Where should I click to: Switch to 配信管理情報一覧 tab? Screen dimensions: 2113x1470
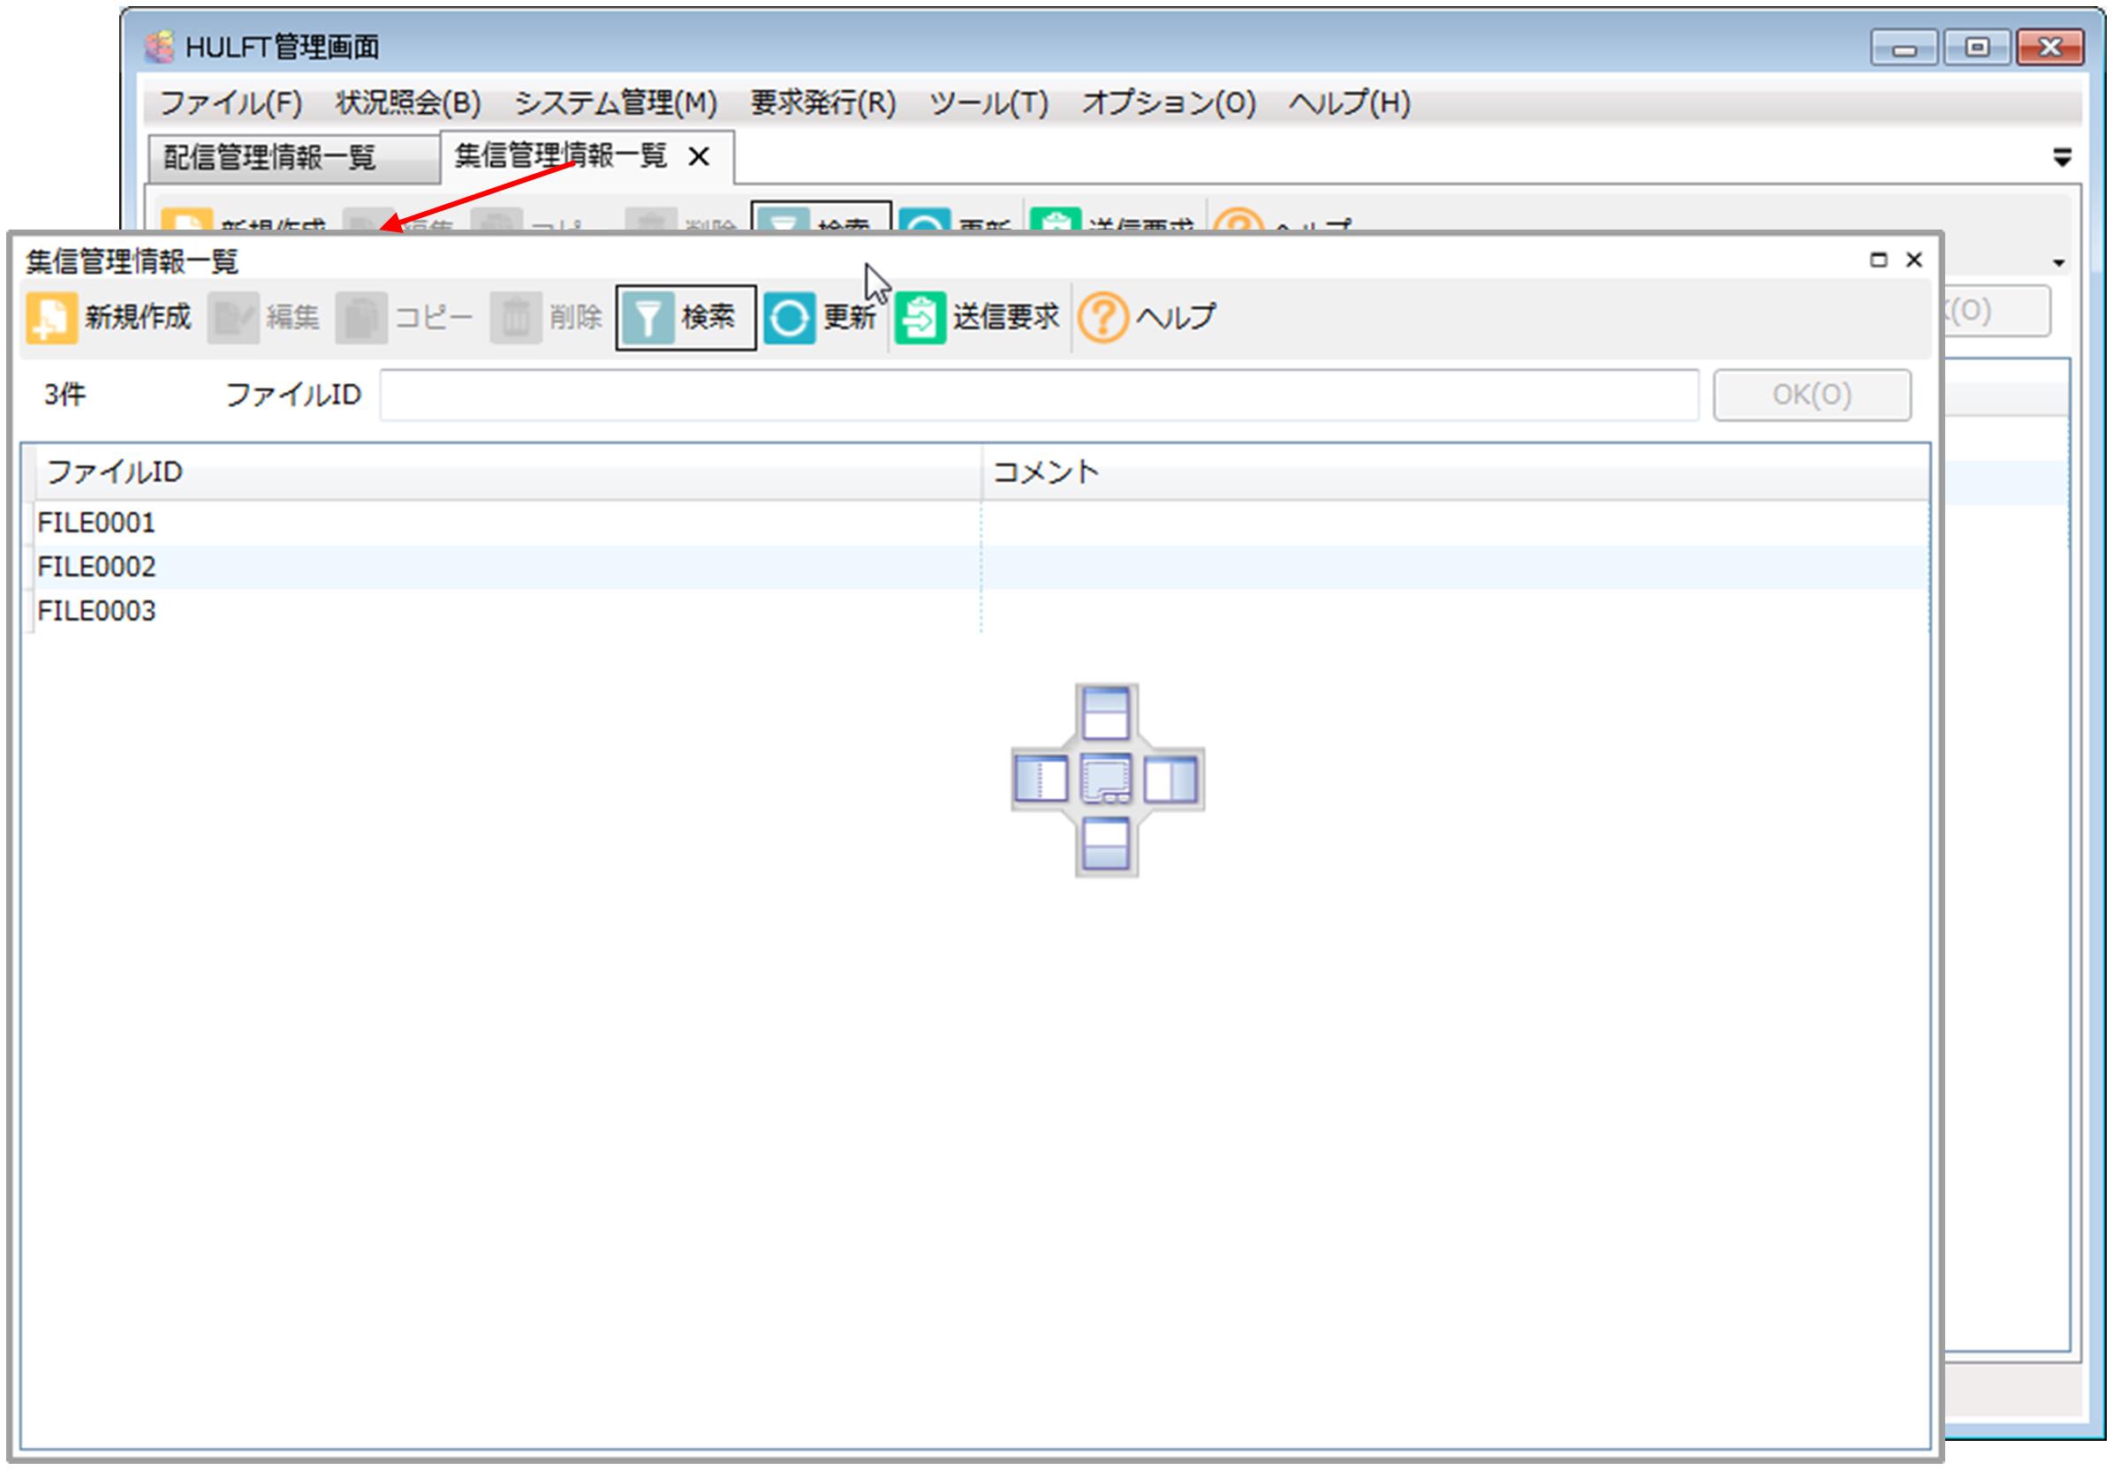[269, 158]
